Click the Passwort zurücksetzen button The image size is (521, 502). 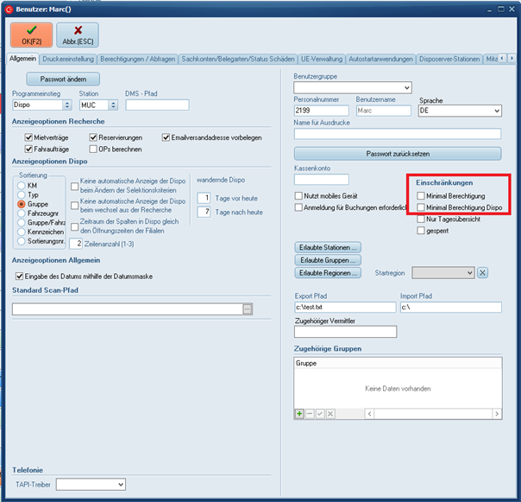tap(397, 153)
